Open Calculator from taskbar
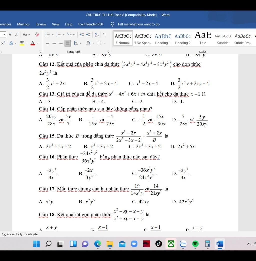Image resolution: width=256 pixels, height=261 pixels. (x=207, y=244)
